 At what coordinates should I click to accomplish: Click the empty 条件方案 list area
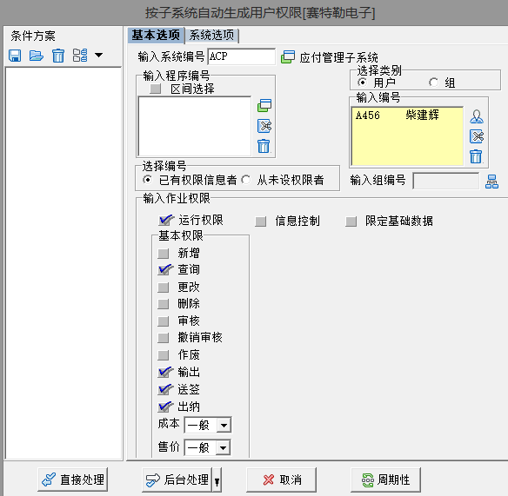click(63, 262)
